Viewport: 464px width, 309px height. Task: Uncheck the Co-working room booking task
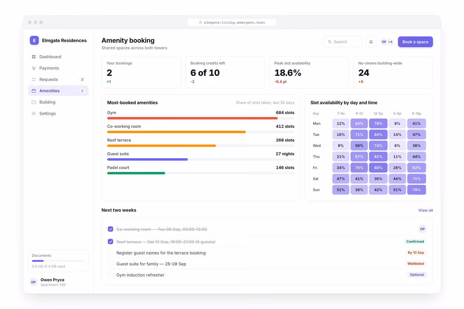point(110,229)
